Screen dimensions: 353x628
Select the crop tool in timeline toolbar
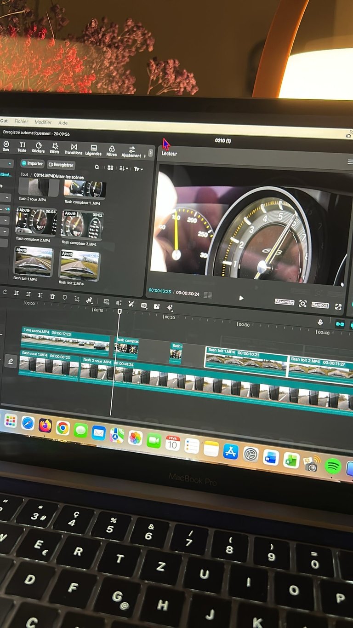(77, 299)
